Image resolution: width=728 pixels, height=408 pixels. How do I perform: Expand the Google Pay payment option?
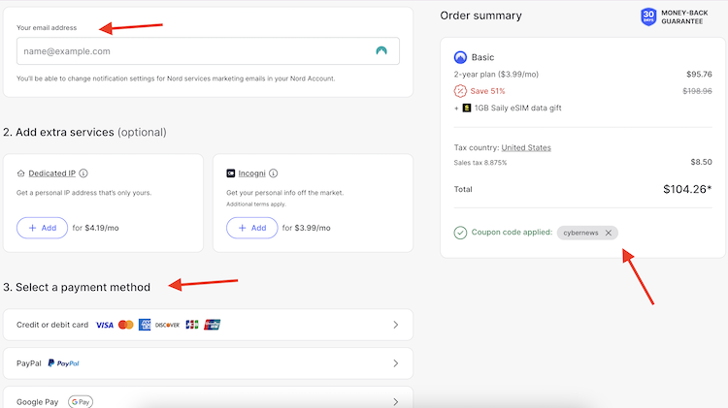click(x=208, y=399)
